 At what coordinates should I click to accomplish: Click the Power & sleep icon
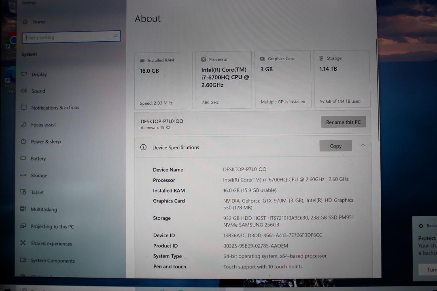(23, 141)
